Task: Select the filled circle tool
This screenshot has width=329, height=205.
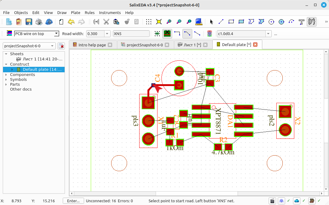Action: [x=281, y=22]
